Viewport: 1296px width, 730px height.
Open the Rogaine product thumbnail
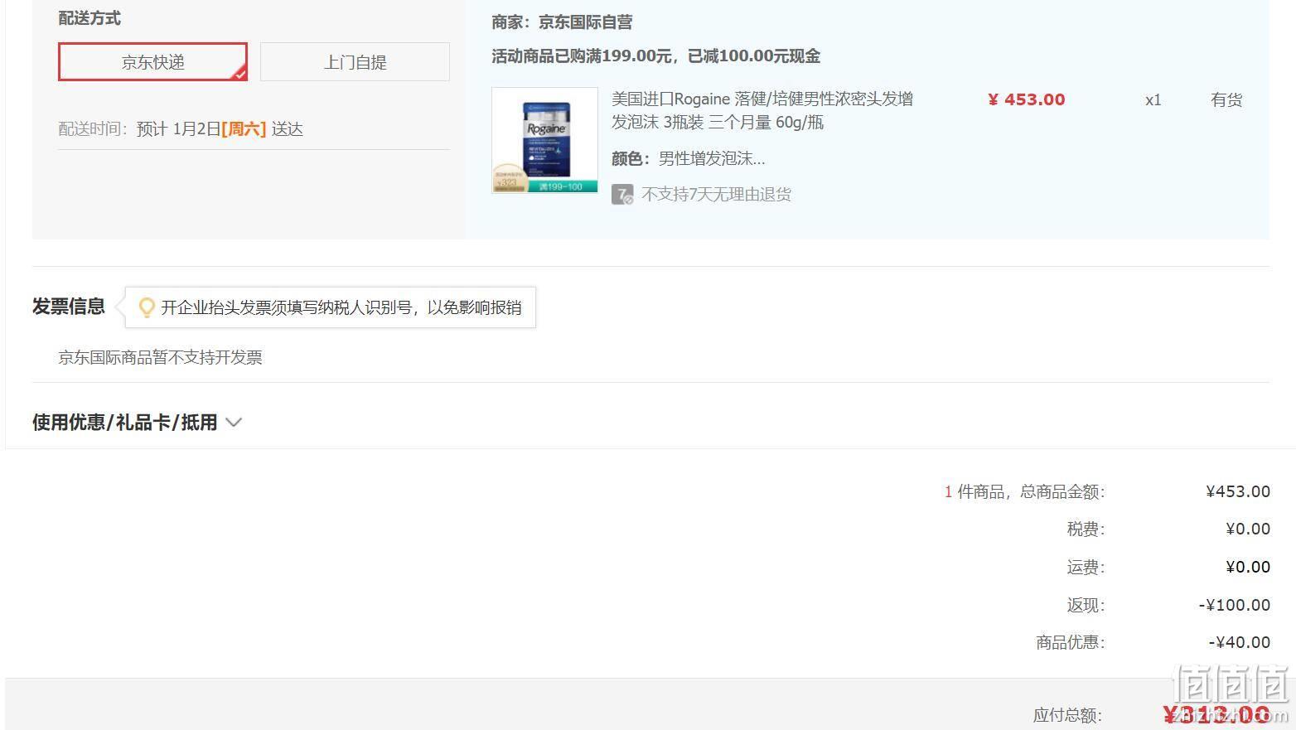click(544, 140)
